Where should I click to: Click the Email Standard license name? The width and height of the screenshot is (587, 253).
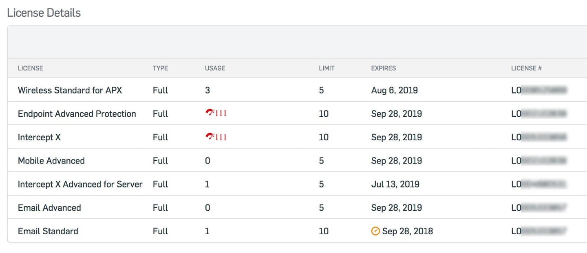click(x=48, y=231)
